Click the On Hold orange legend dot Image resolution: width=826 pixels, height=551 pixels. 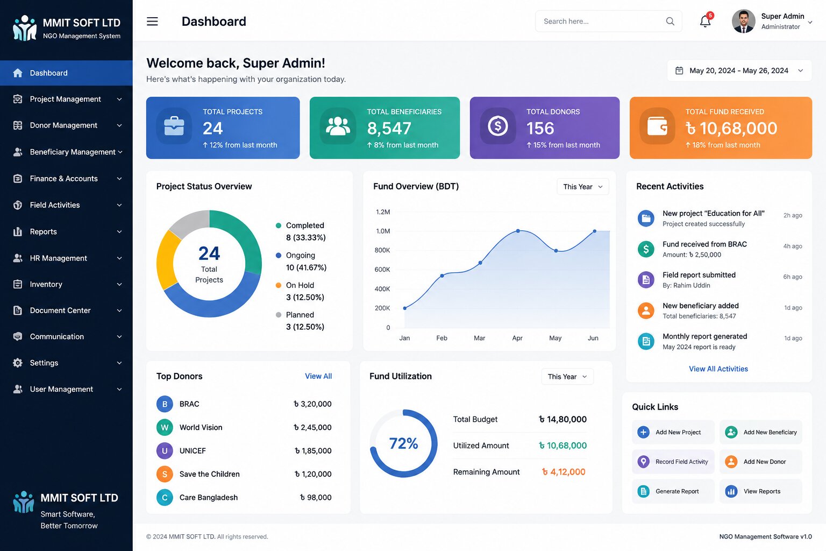[x=279, y=285]
